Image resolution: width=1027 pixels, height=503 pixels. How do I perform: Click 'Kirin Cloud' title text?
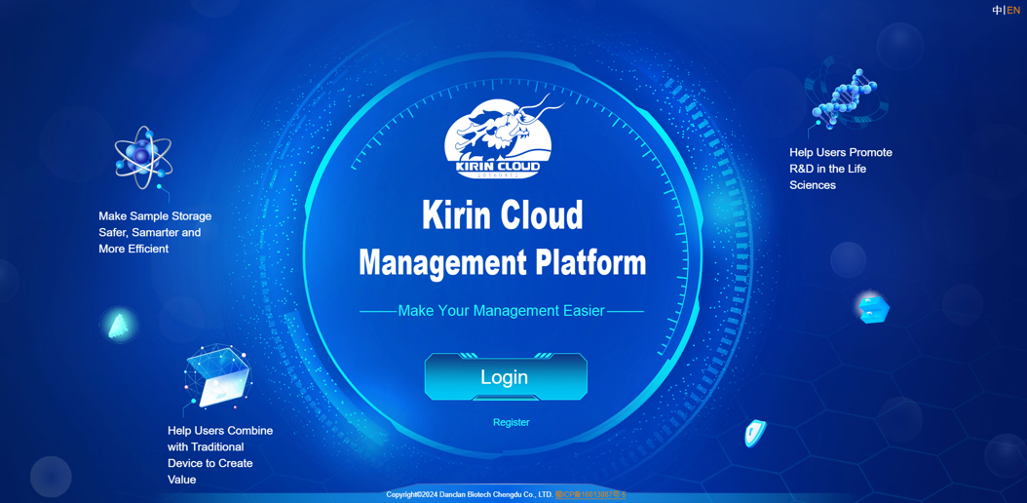pyautogui.click(x=503, y=214)
